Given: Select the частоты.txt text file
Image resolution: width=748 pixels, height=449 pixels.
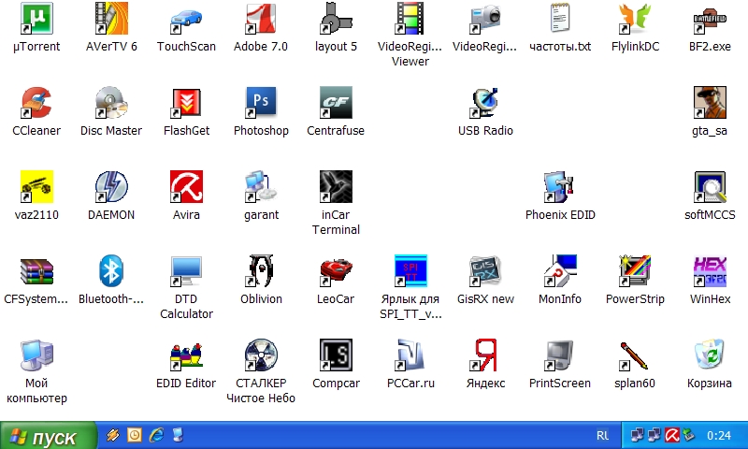Looking at the screenshot, I should coord(560,18).
